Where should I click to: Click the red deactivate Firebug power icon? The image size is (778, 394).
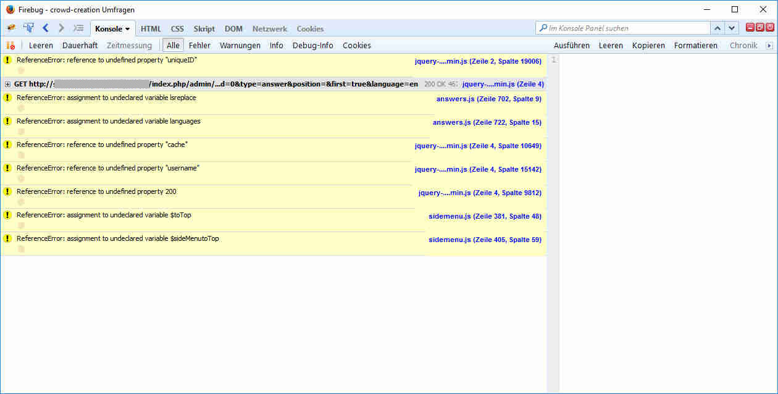coord(770,27)
